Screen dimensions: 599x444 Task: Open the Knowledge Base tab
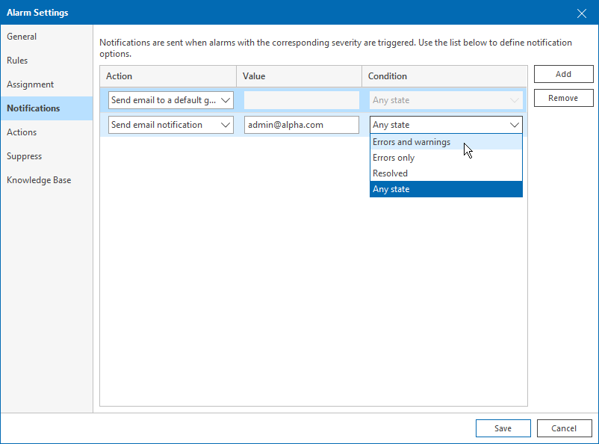[x=39, y=180]
